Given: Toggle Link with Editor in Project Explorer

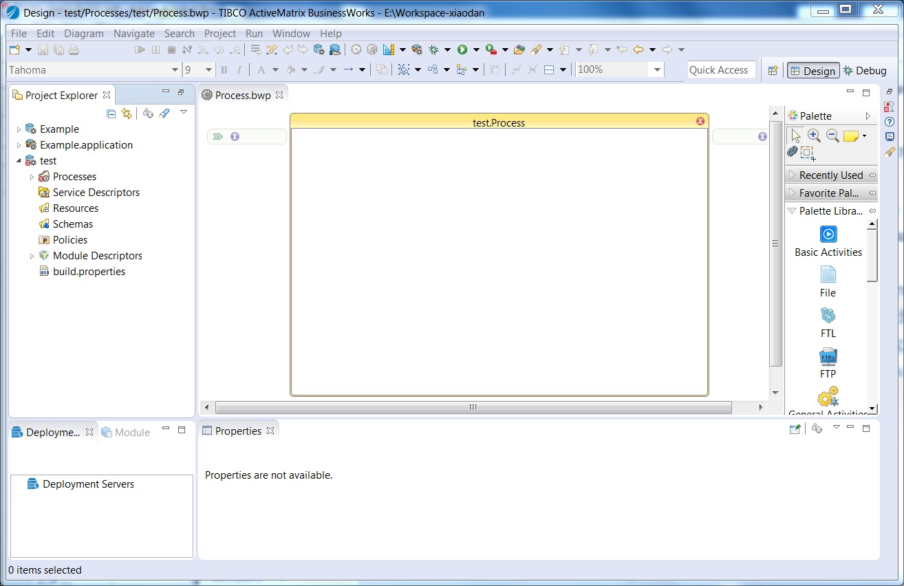Looking at the screenshot, I should coord(127,113).
